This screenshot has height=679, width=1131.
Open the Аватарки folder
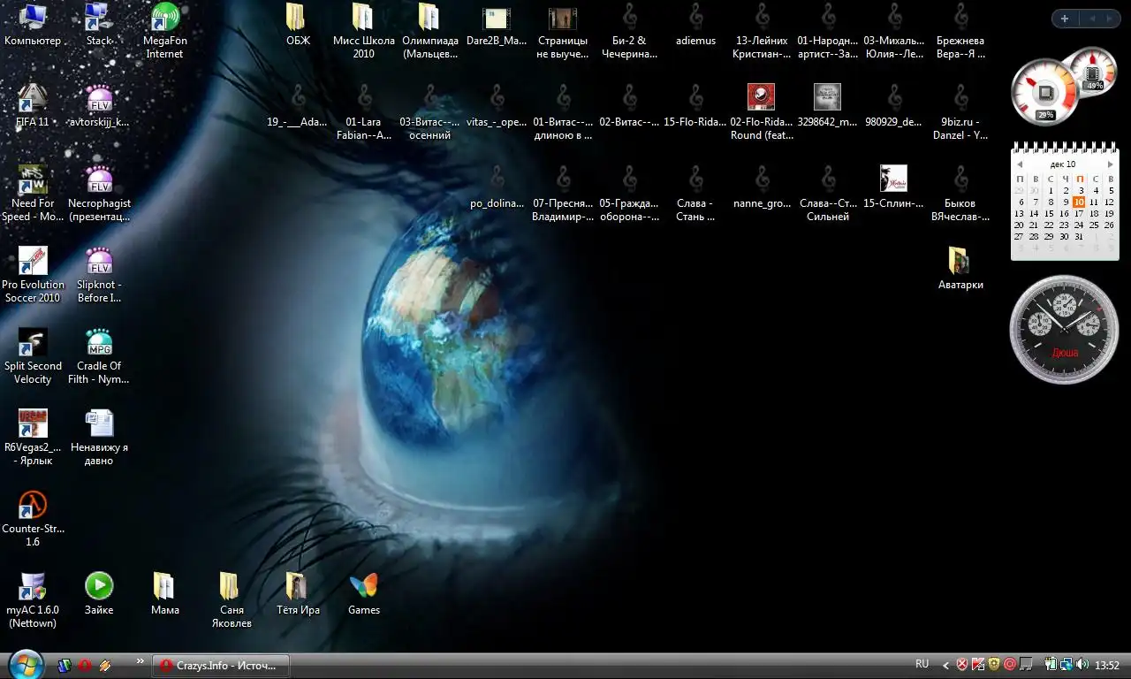pyautogui.click(x=960, y=261)
